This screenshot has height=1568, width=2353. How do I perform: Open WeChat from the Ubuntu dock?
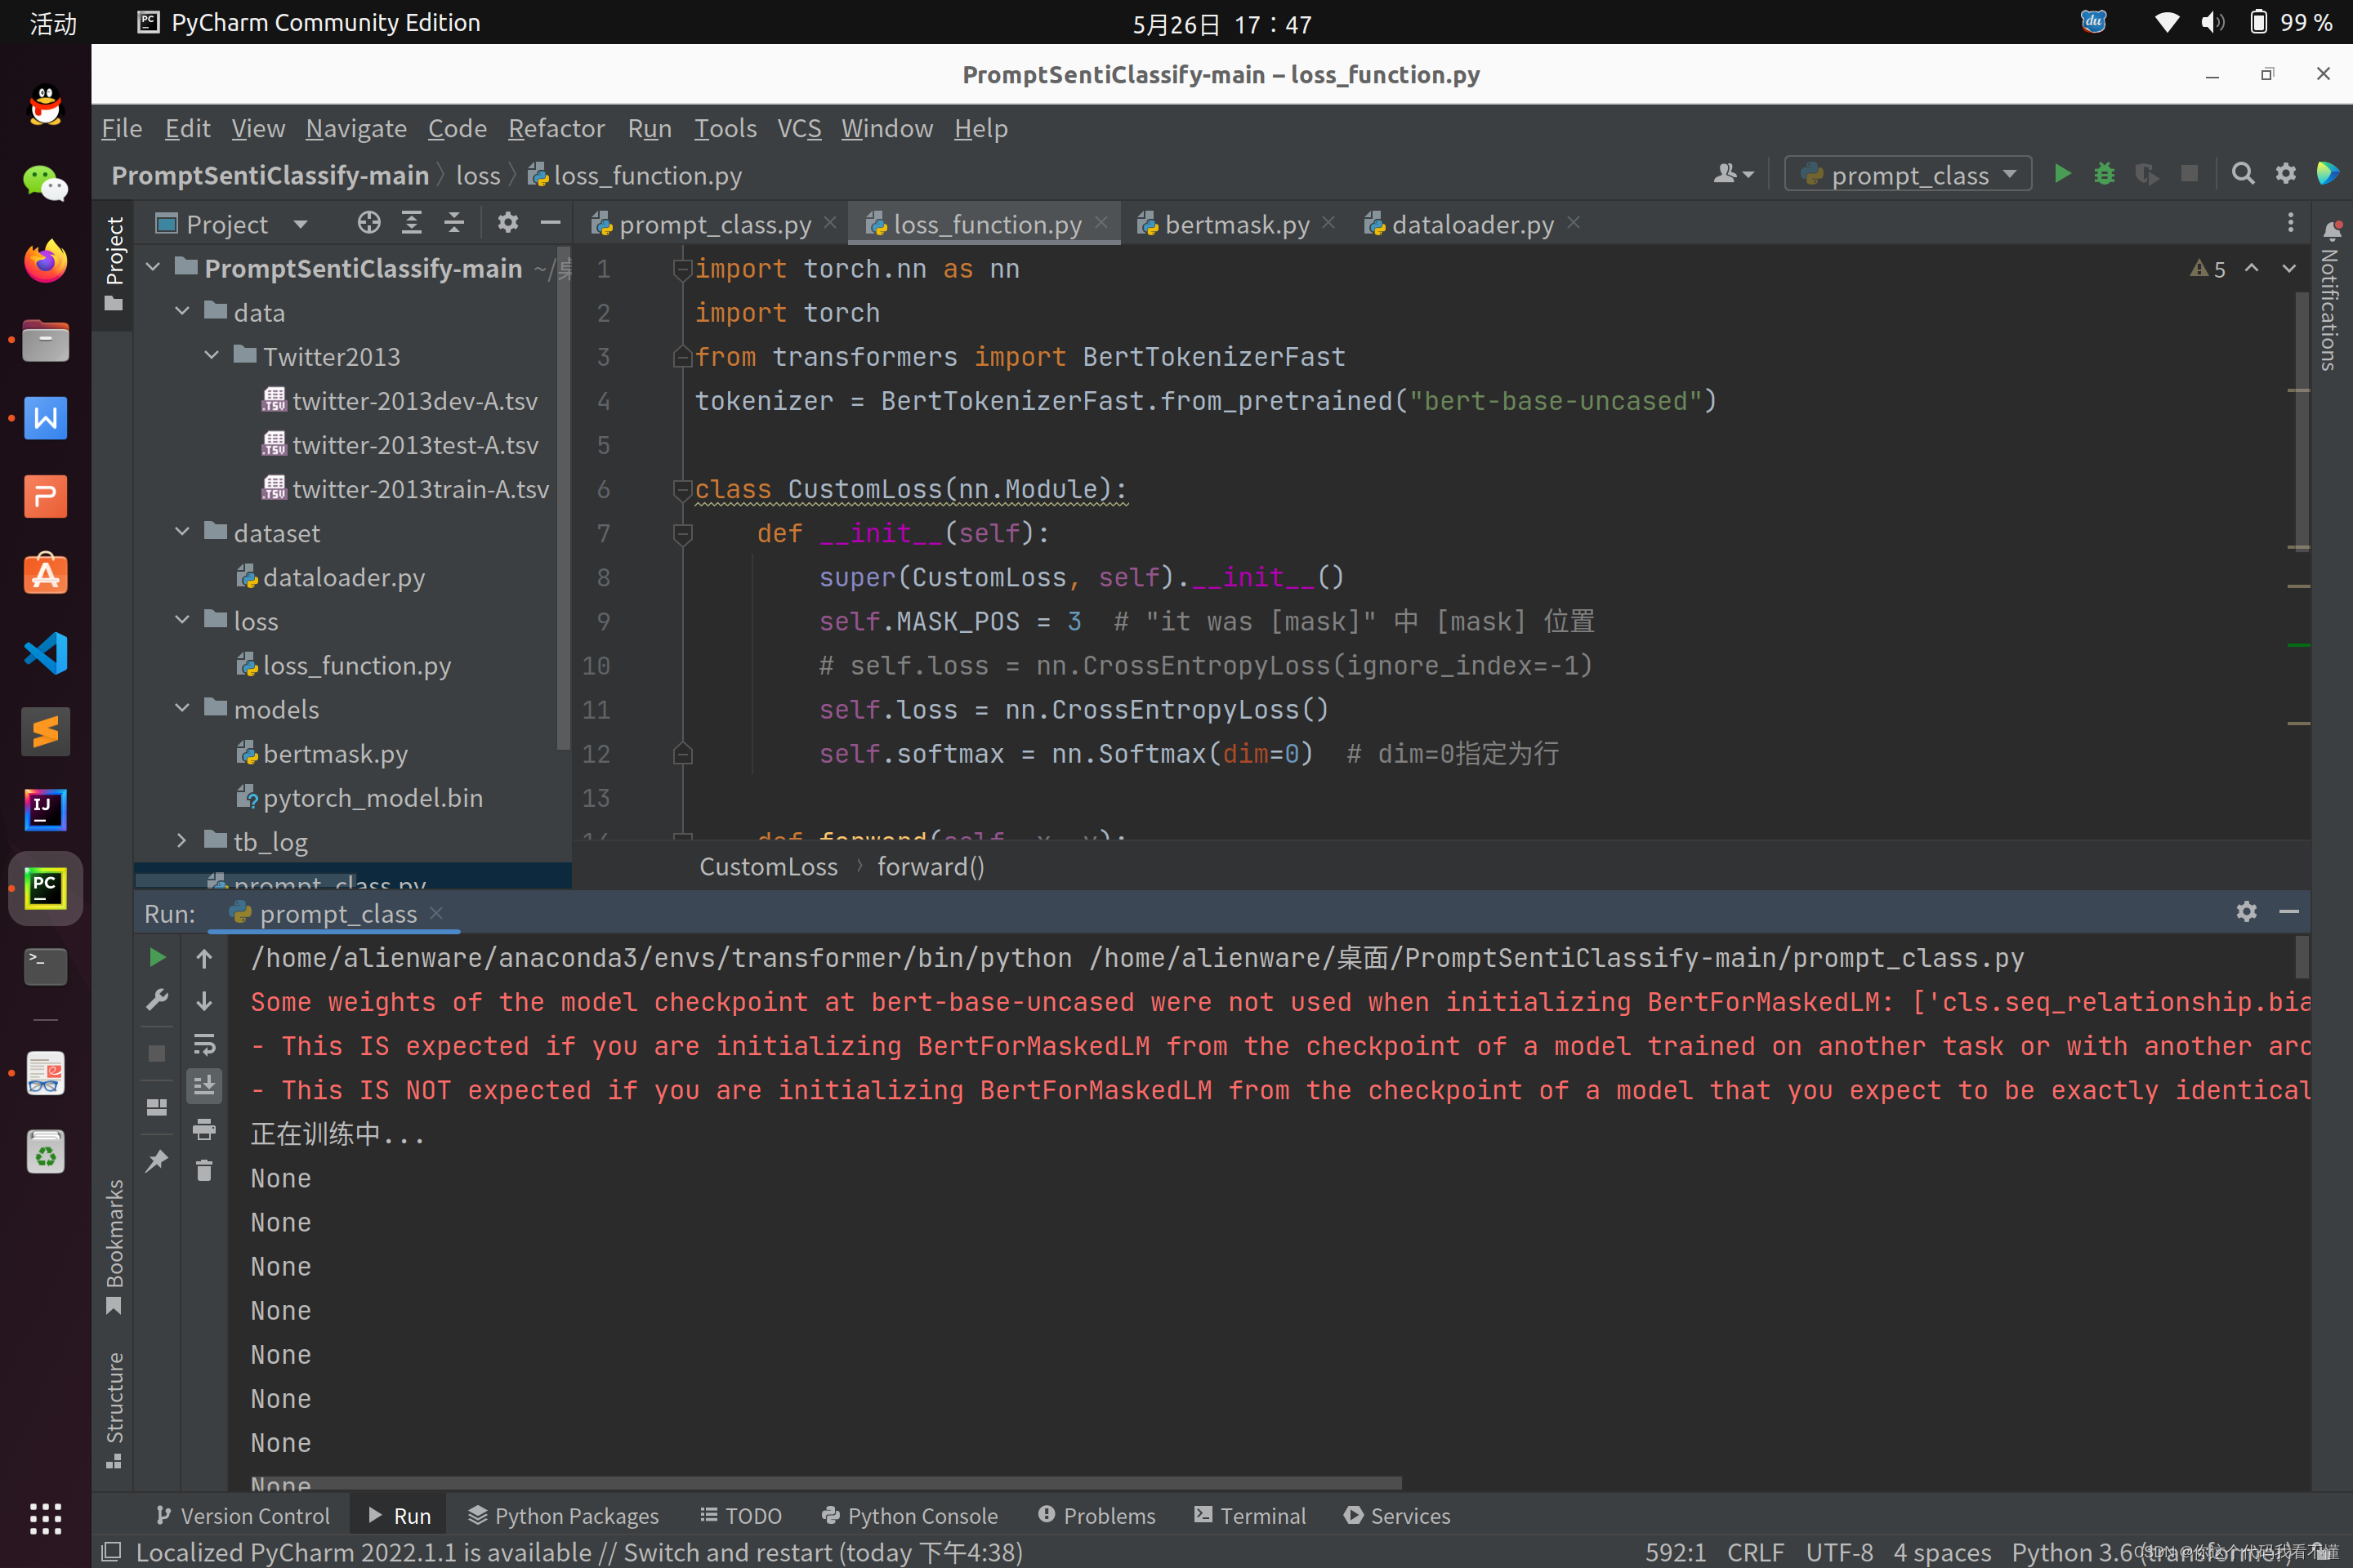point(45,183)
